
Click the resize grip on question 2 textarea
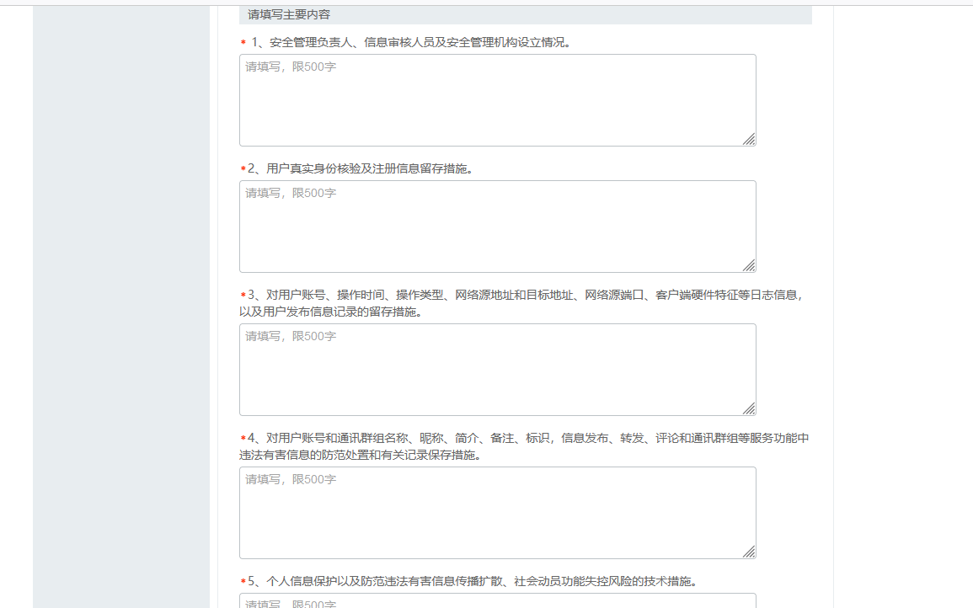(x=749, y=266)
